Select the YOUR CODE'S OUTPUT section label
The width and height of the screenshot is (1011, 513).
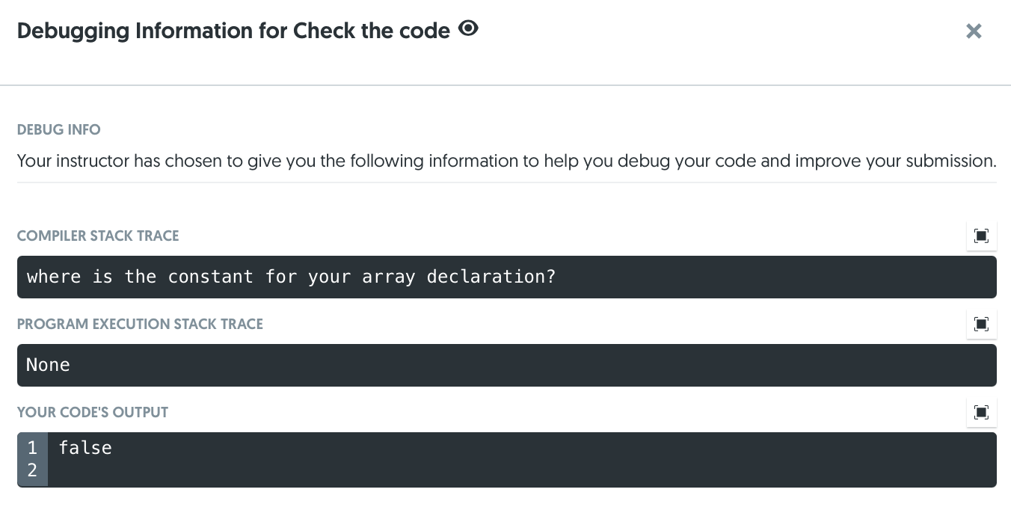pyautogui.click(x=92, y=412)
